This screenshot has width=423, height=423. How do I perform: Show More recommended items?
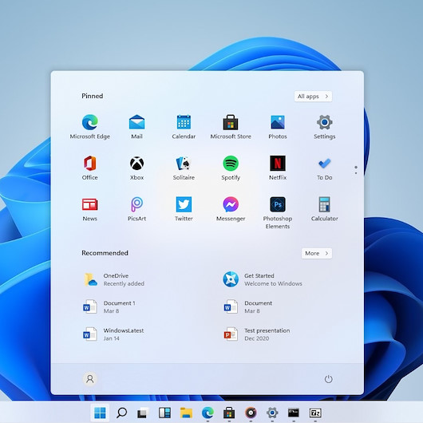click(x=317, y=253)
